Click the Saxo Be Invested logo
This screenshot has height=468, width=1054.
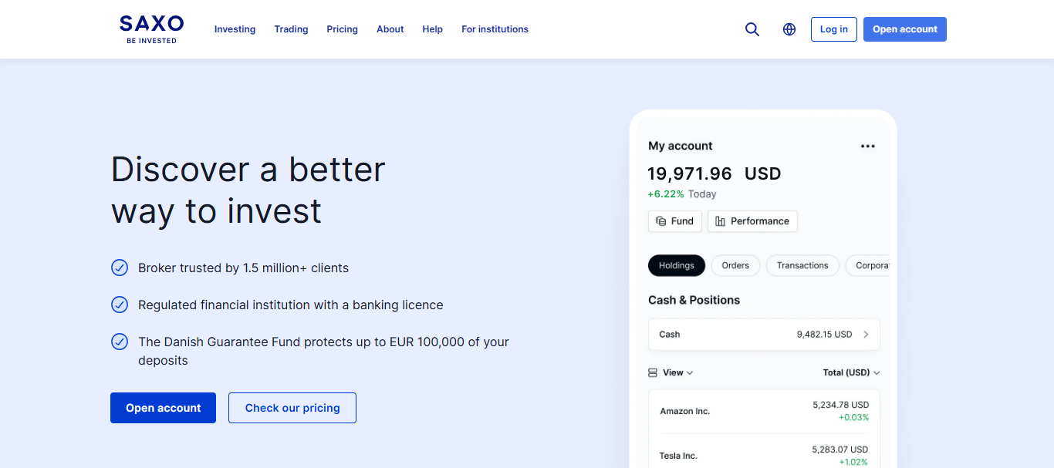[x=151, y=29]
